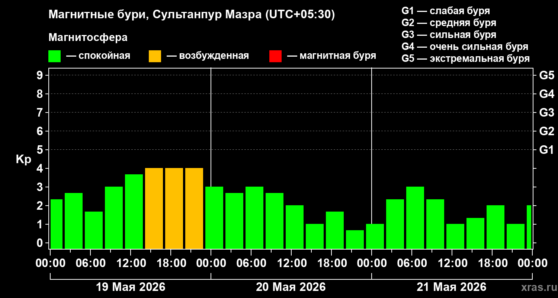The width and height of the screenshot is (558, 298).
Task: Click the orange bar above 18:00 on 19 May
Action: coord(174,208)
